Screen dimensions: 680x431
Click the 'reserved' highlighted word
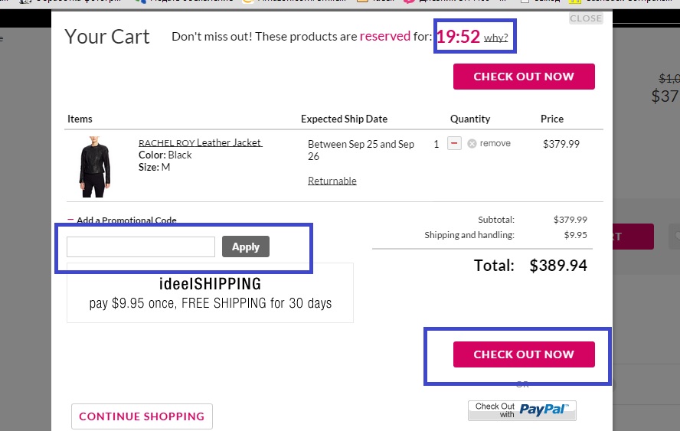click(x=385, y=36)
